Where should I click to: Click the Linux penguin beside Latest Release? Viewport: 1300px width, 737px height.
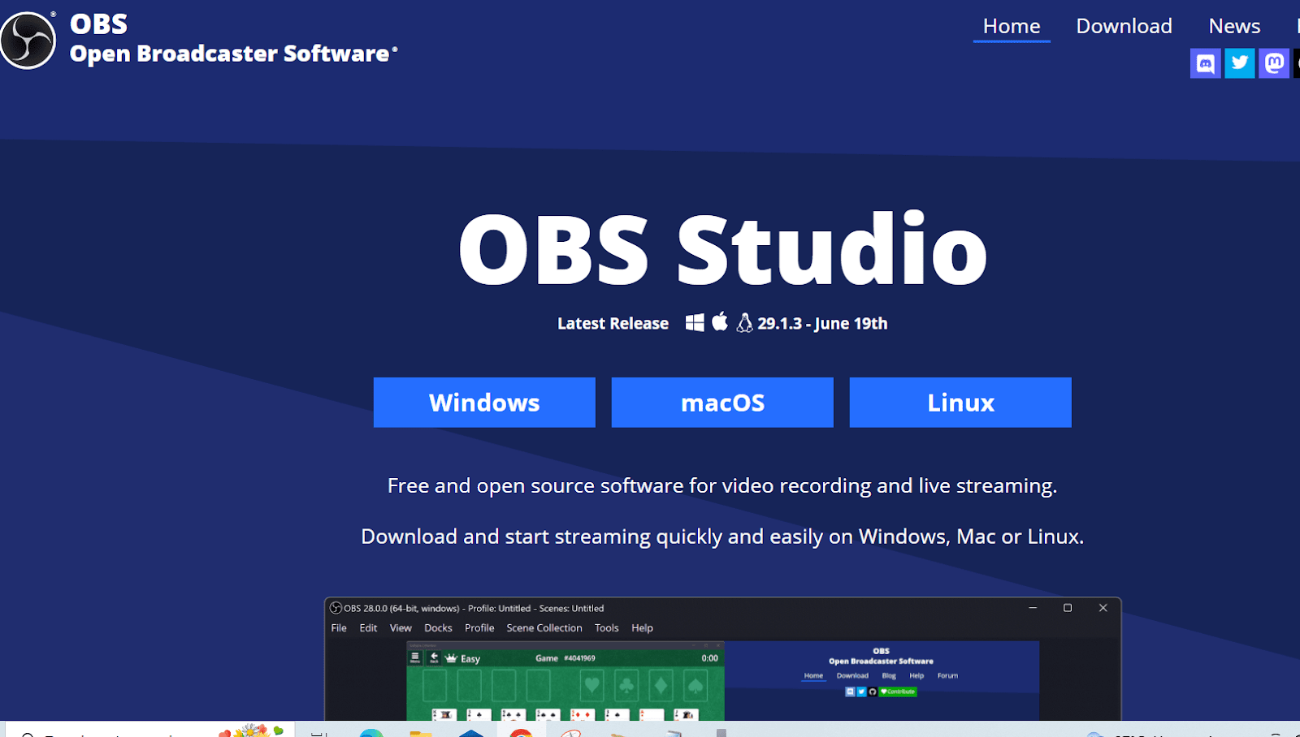coord(744,323)
